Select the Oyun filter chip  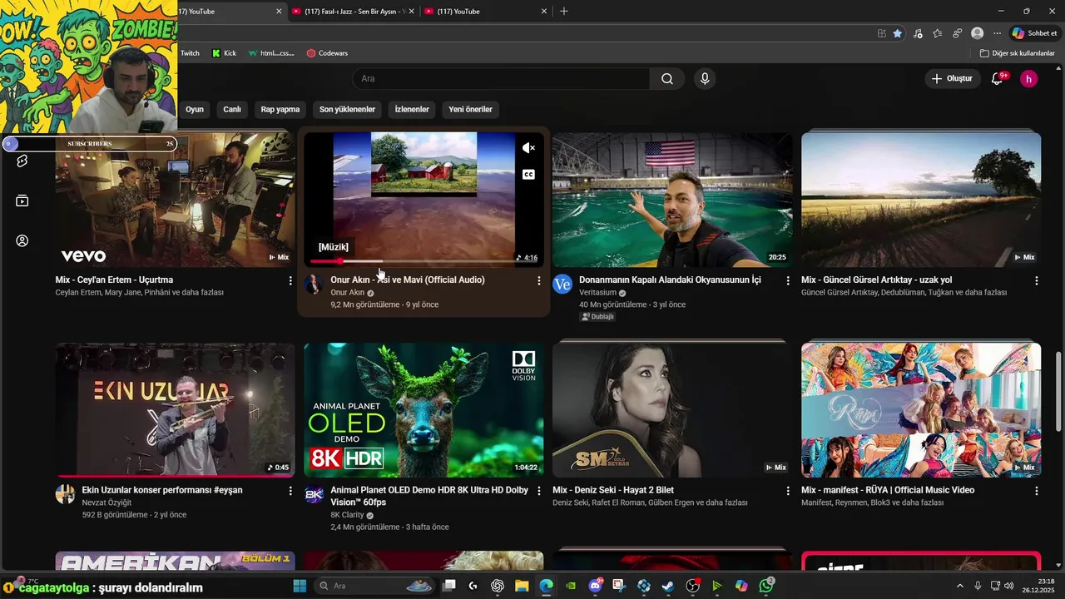pos(195,110)
